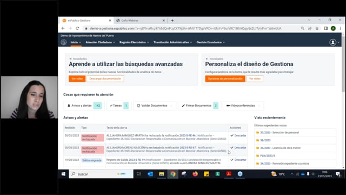This screenshot has width=346, height=195.
Task: Expand the Registro Electrónico menu
Action: tap(134, 42)
